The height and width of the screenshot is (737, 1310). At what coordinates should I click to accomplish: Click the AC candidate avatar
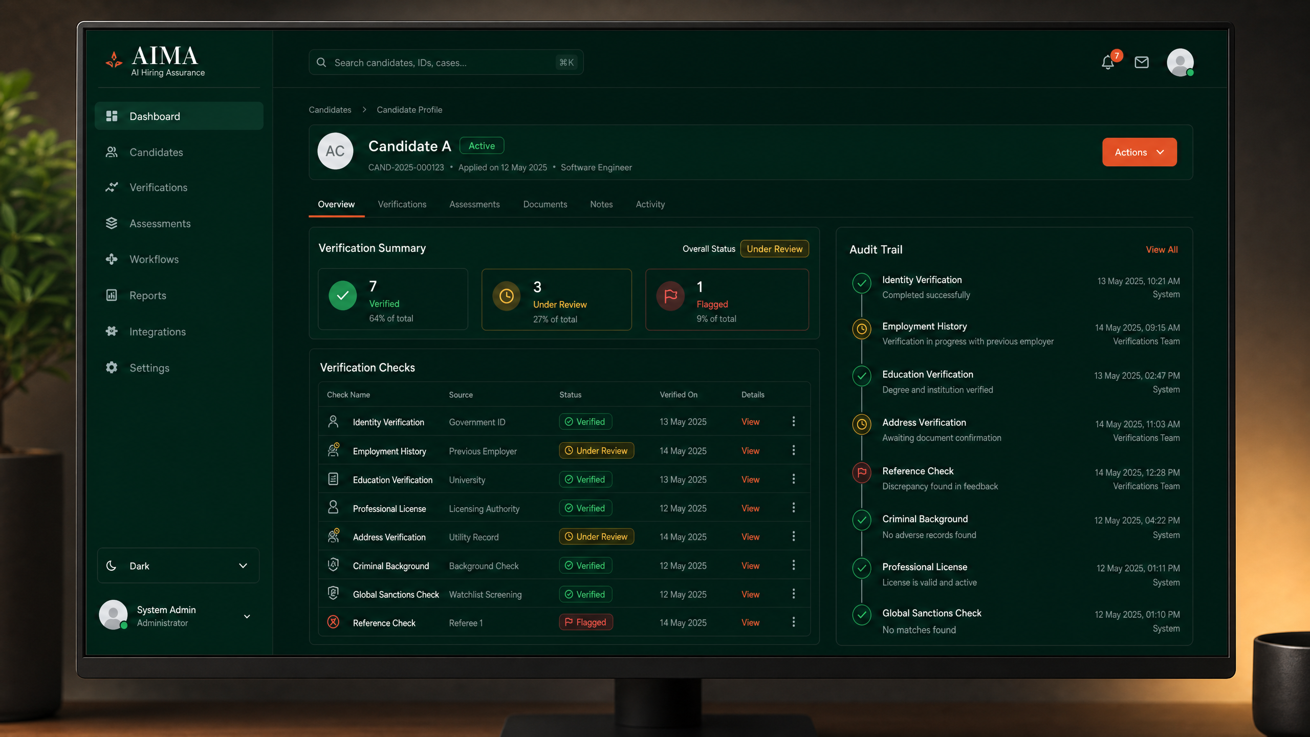pyautogui.click(x=335, y=151)
